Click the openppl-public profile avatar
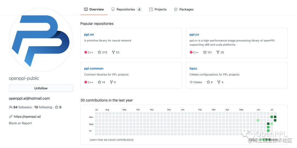This screenshot has width=297, height=148. (41, 40)
